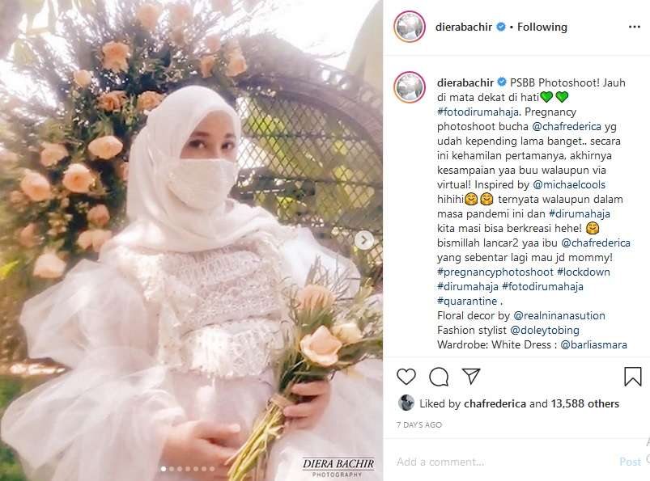
Task: Open the @realninanasution floral decor credit
Action: point(559,315)
